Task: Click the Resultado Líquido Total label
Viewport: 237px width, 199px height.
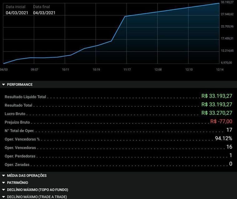Action: 25,97
